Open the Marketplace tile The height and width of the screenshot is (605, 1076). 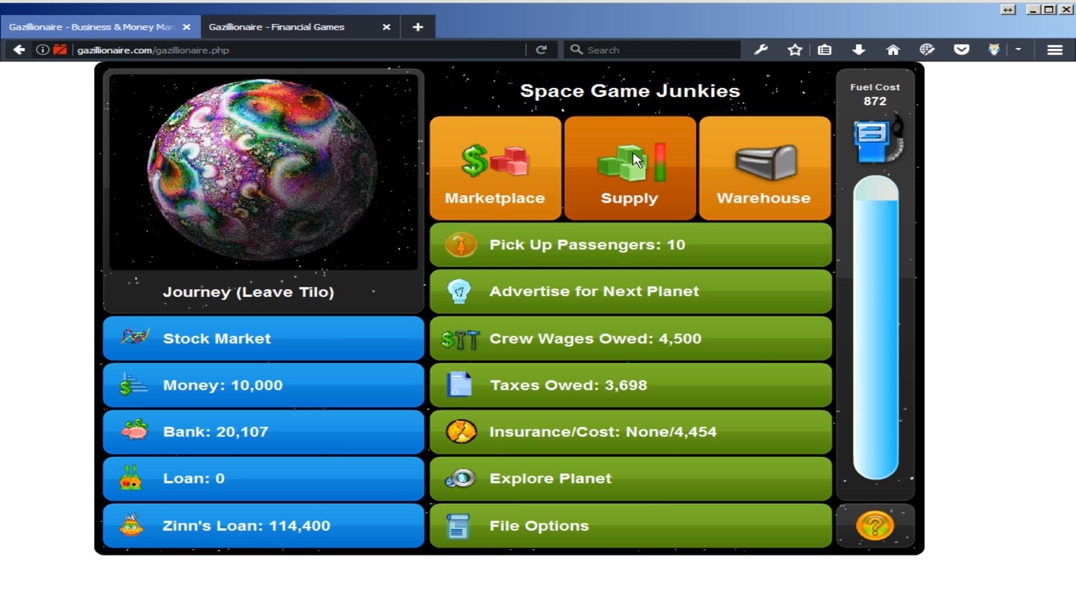[x=495, y=168]
